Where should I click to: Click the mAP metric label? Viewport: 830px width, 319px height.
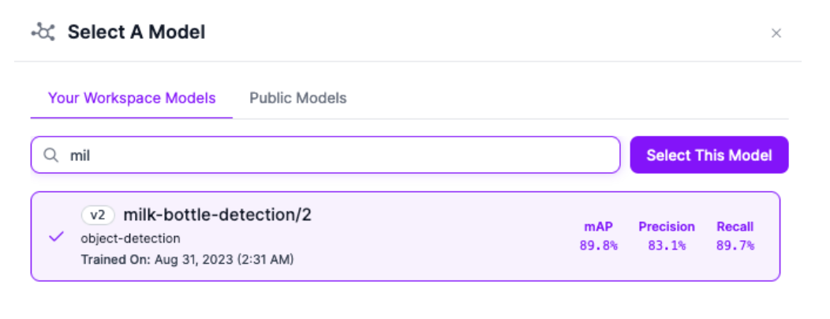[x=598, y=227]
